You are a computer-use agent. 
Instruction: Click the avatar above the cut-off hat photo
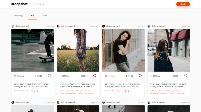click(13, 102)
